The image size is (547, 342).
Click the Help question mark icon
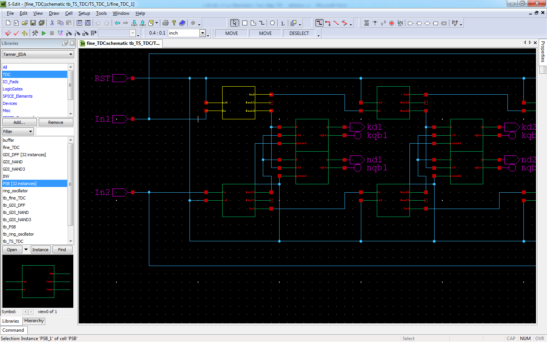[174, 23]
